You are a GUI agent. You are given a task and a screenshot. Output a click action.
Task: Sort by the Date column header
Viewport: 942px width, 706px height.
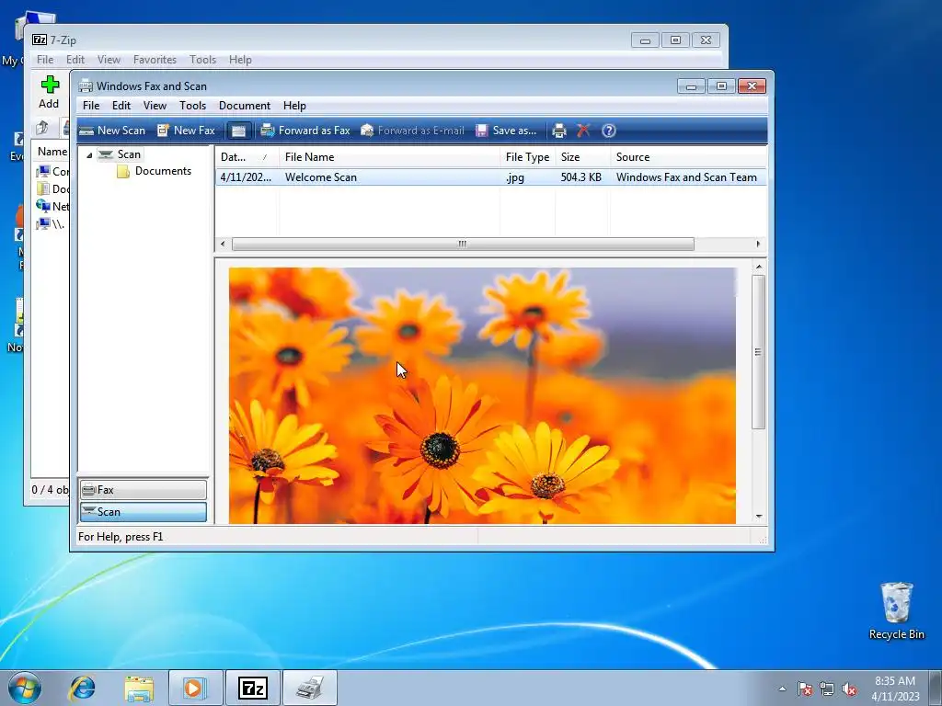pyautogui.click(x=247, y=157)
